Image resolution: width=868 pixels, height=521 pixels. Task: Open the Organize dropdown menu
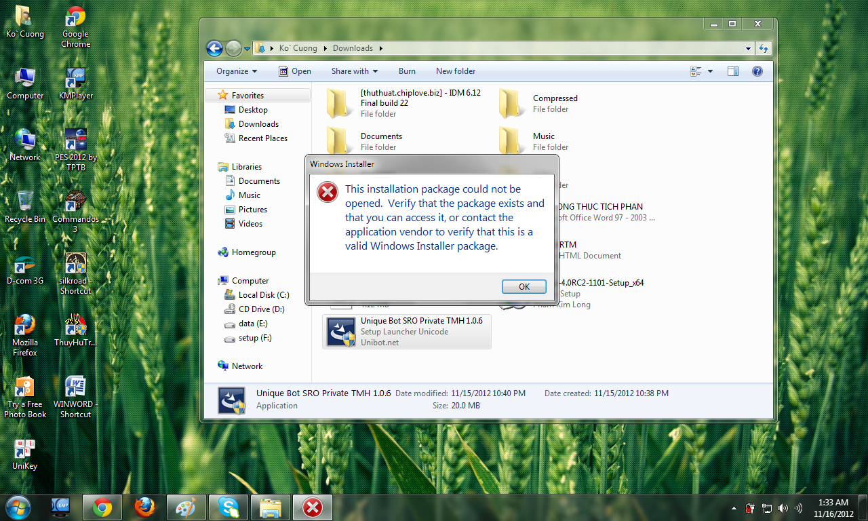click(237, 71)
